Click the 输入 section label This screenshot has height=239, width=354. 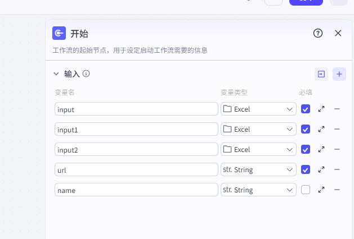(x=72, y=74)
